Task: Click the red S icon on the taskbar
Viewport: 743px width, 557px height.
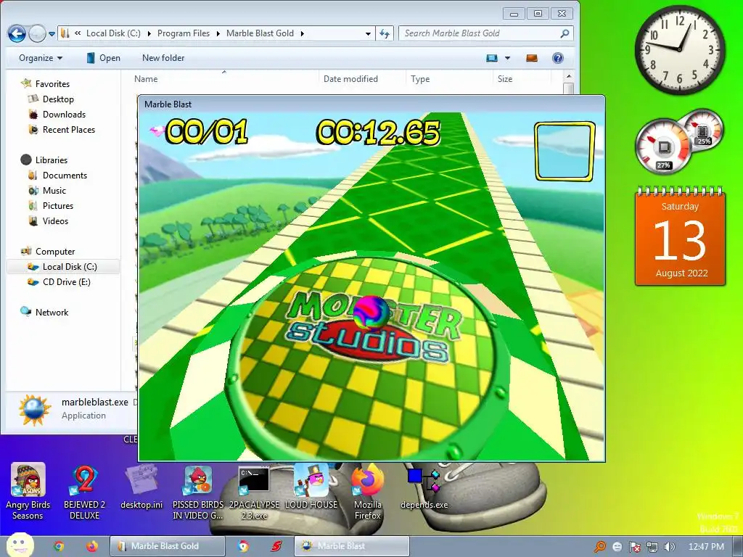Action: point(276,546)
